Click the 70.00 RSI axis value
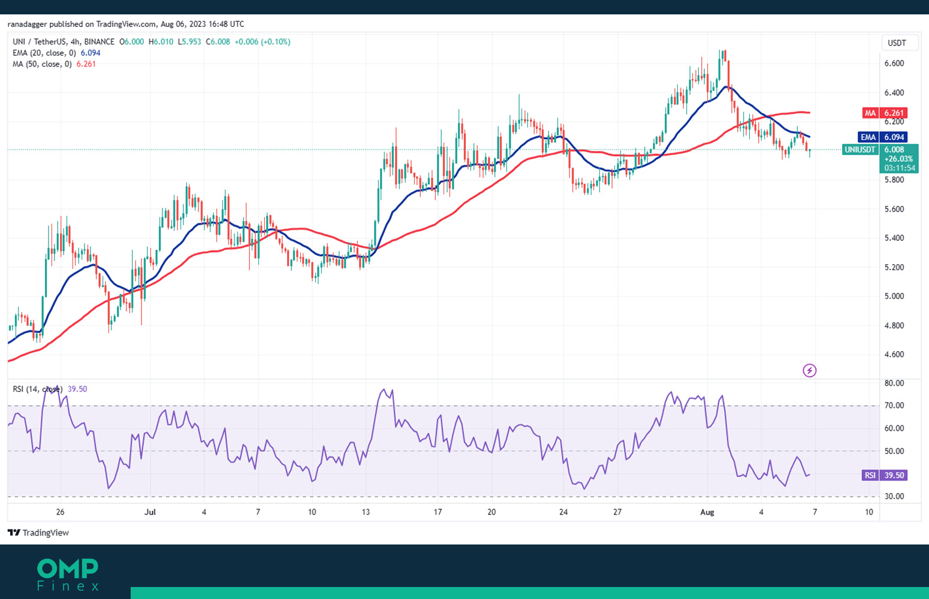Image resolution: width=929 pixels, height=599 pixels. [894, 406]
